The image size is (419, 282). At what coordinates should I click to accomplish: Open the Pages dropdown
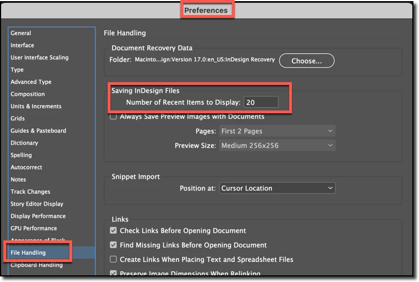[277, 131]
